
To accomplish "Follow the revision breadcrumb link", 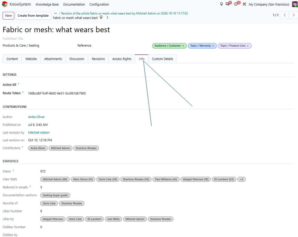I will (x=124, y=13).
